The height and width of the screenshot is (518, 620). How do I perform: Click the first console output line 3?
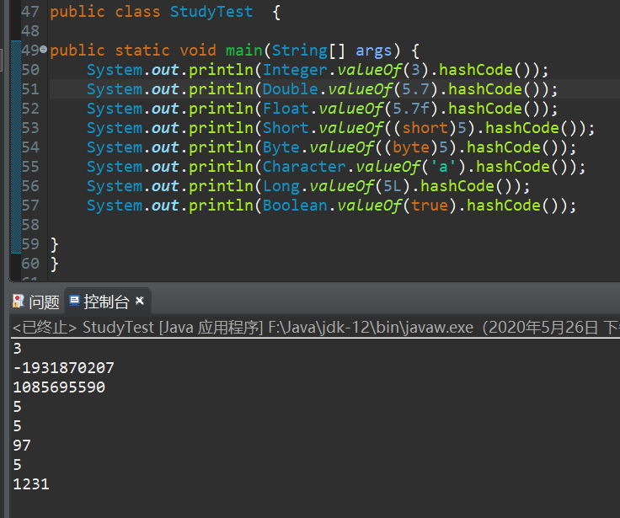[17, 349]
